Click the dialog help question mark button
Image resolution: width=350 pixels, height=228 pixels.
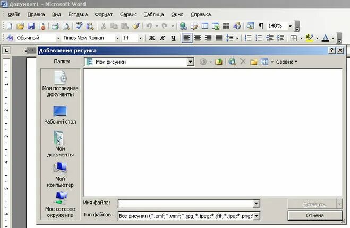tap(332, 50)
